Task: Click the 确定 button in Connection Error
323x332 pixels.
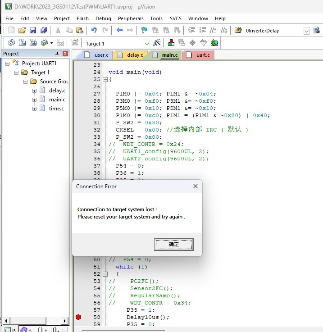Action: click(x=174, y=245)
